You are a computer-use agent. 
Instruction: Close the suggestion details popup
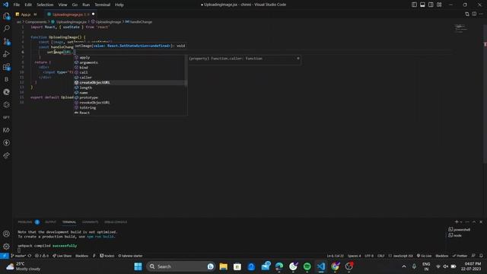coord(298,59)
